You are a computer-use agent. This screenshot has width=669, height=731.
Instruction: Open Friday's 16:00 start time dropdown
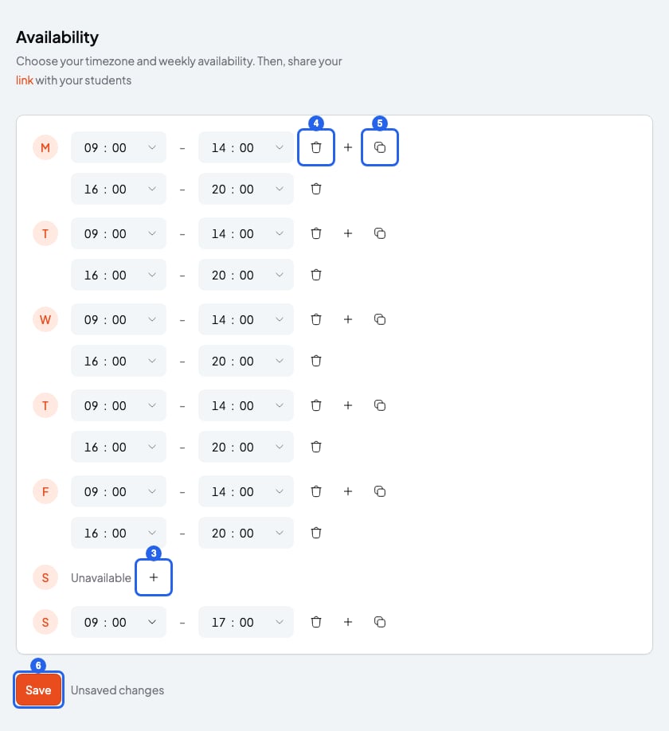[x=119, y=533]
